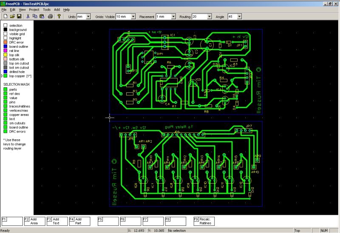Open the Placement grid dropdown
The width and height of the screenshot is (340, 233).
coord(173,17)
